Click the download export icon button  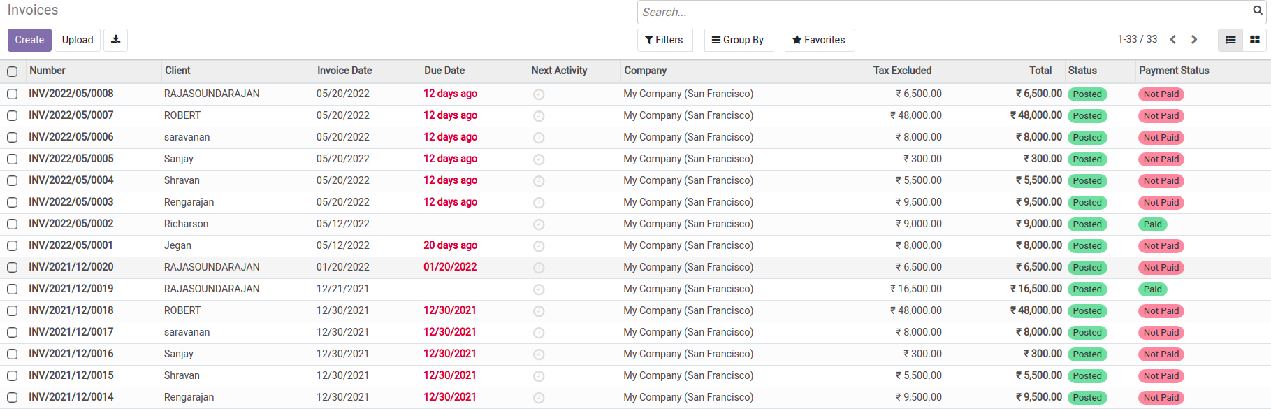pos(116,40)
